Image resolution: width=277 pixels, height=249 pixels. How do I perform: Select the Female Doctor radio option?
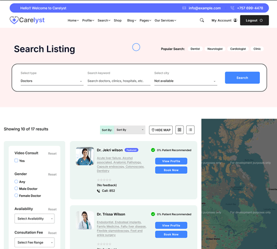pos(16,196)
